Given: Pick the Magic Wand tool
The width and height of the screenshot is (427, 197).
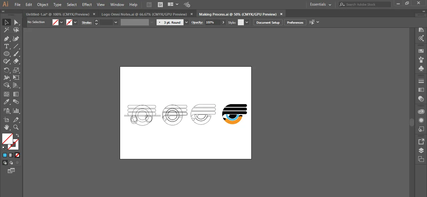Looking at the screenshot, I should (6, 30).
